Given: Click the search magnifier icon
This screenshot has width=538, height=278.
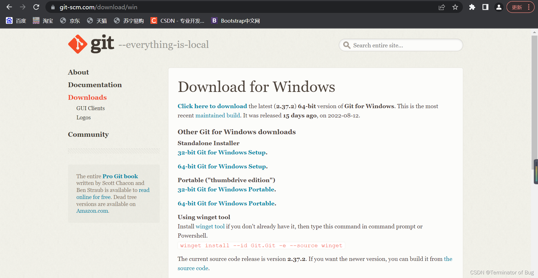Looking at the screenshot, I should 347,45.
